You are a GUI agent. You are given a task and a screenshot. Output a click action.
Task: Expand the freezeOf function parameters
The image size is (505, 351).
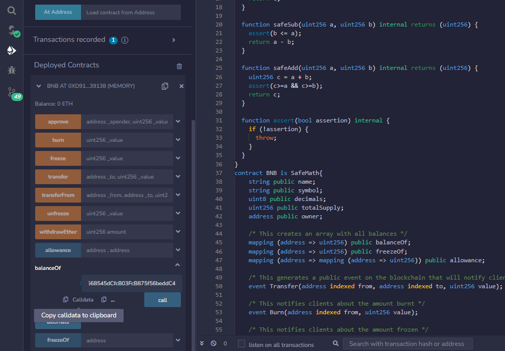(x=178, y=340)
